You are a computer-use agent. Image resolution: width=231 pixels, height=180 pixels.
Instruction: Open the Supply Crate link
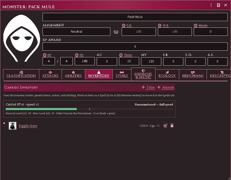pyautogui.click(x=28, y=126)
